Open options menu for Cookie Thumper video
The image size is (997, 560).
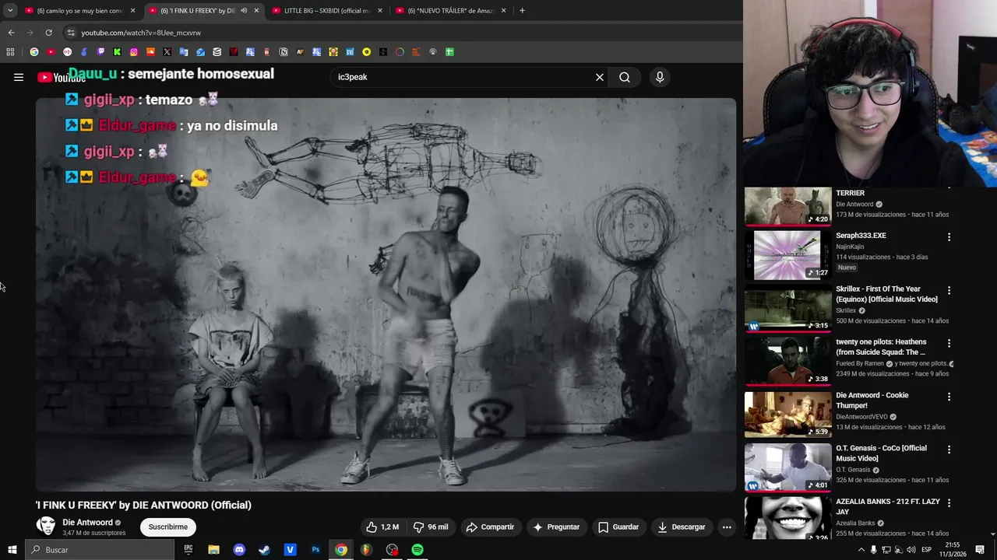pyautogui.click(x=949, y=397)
